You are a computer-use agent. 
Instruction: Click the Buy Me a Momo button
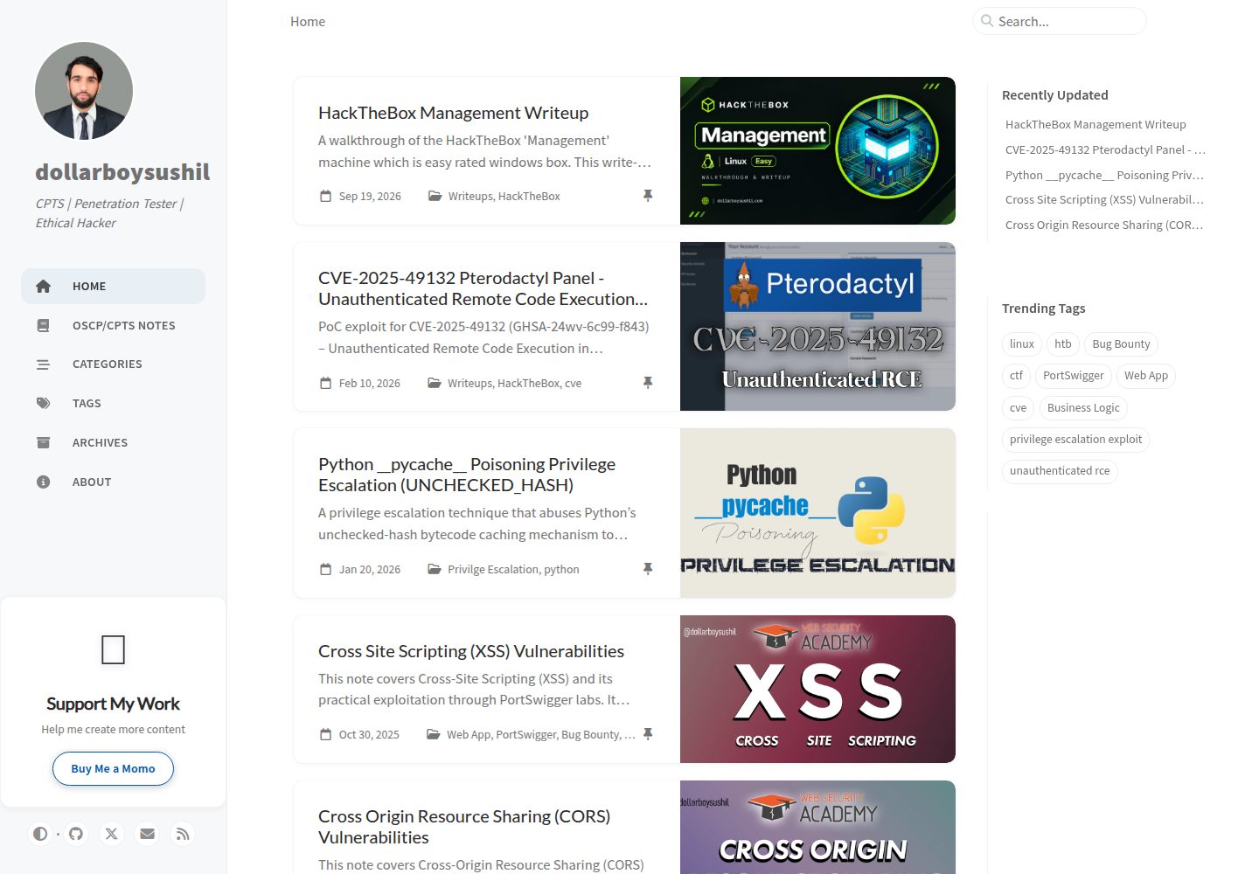[113, 769]
